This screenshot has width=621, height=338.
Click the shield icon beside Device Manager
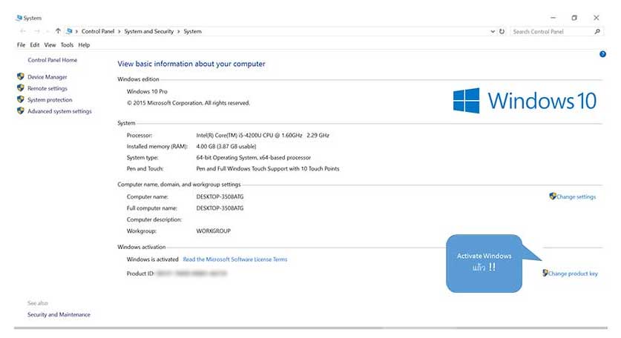(21, 76)
